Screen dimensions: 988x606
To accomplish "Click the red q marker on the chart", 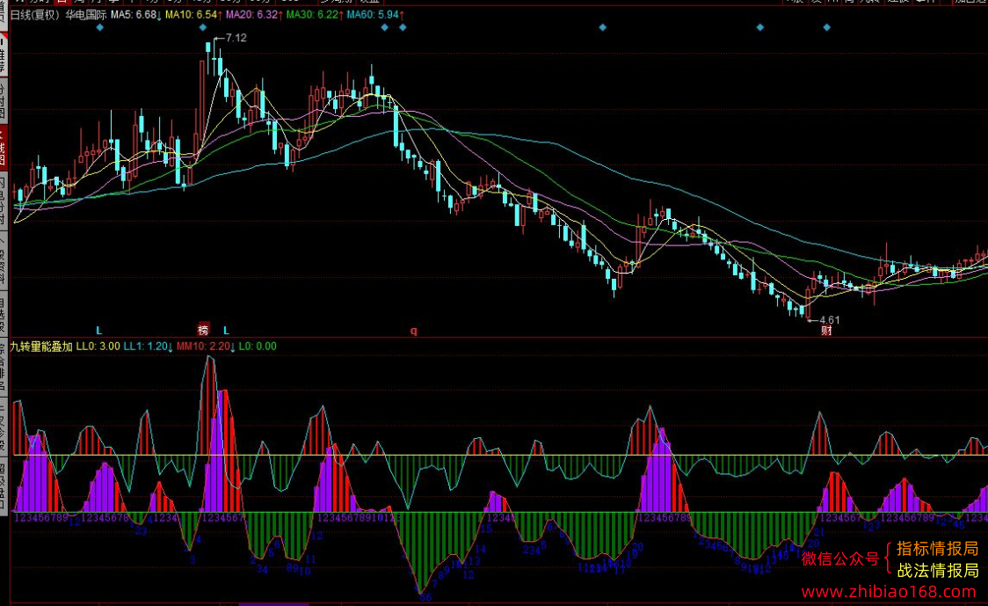I will pos(413,331).
